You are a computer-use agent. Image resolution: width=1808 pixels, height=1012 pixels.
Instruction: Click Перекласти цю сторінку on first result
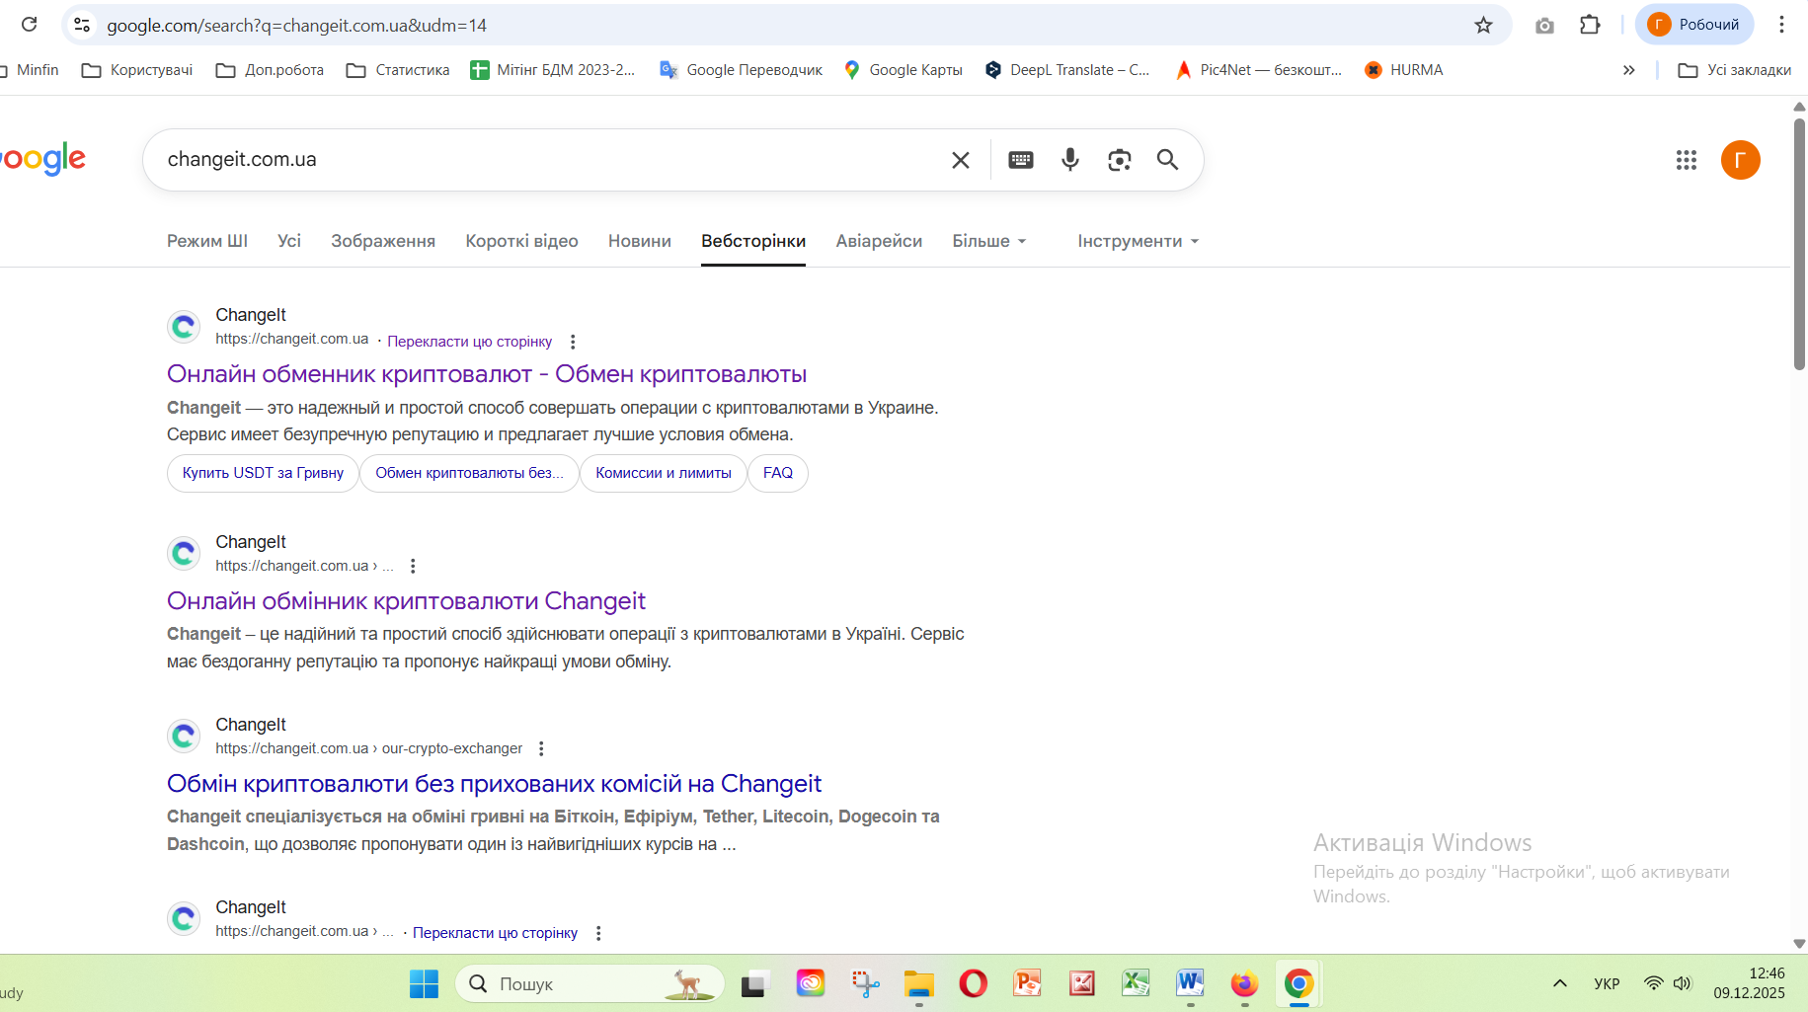470,342
